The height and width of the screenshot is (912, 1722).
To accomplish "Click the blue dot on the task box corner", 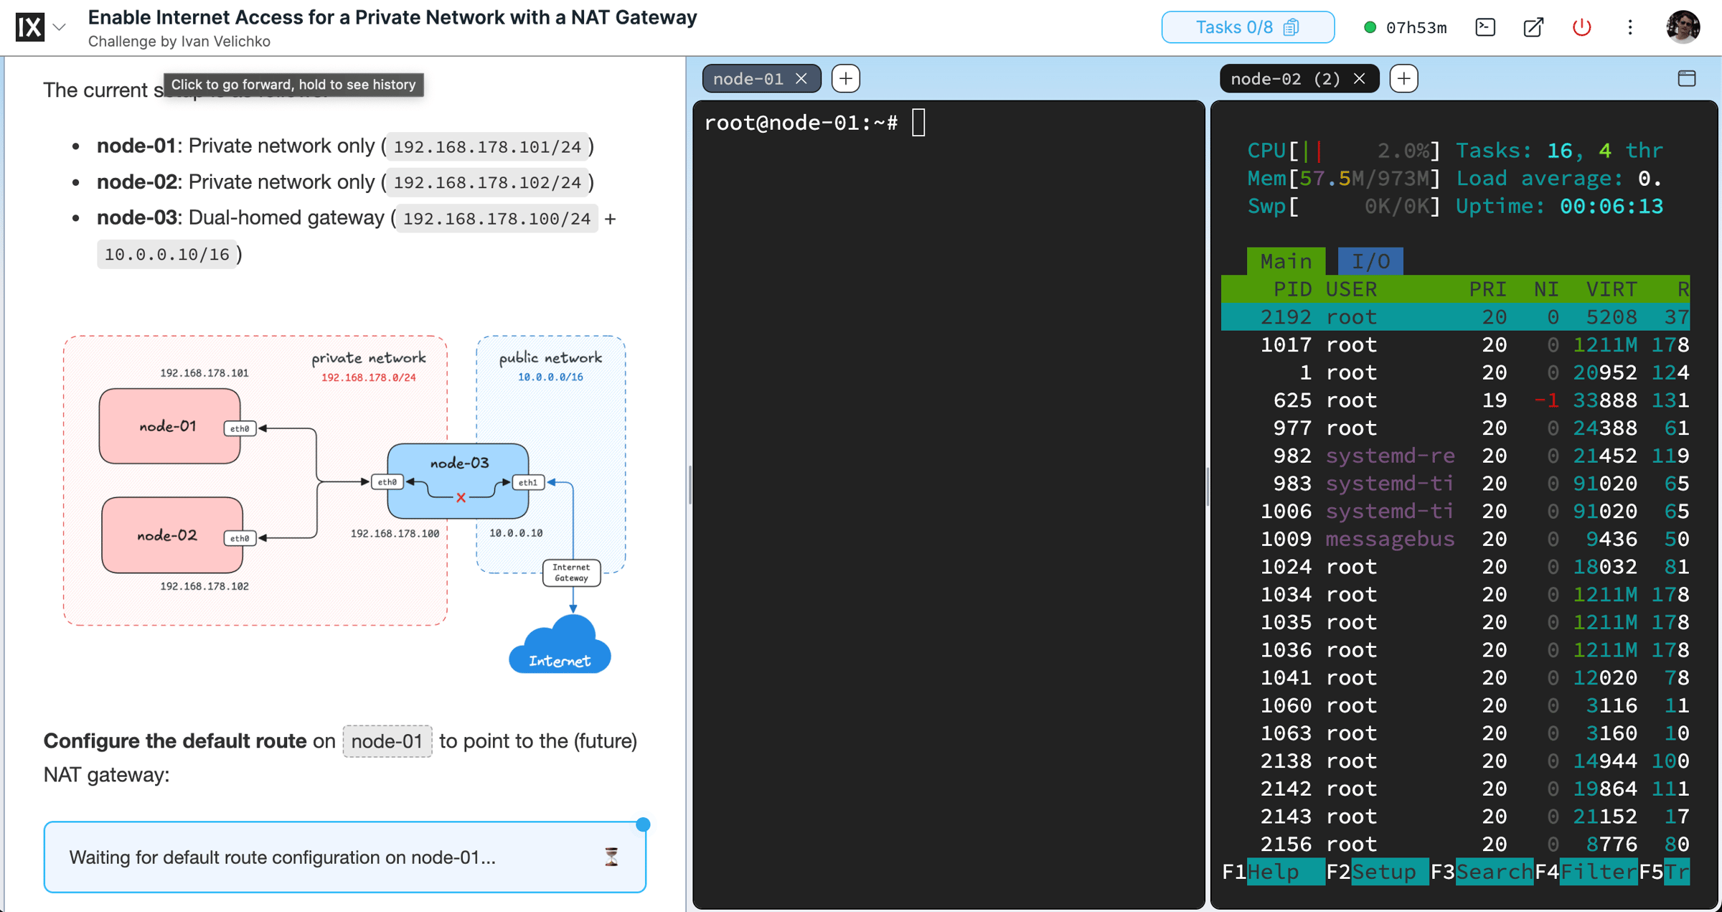I will (x=643, y=824).
